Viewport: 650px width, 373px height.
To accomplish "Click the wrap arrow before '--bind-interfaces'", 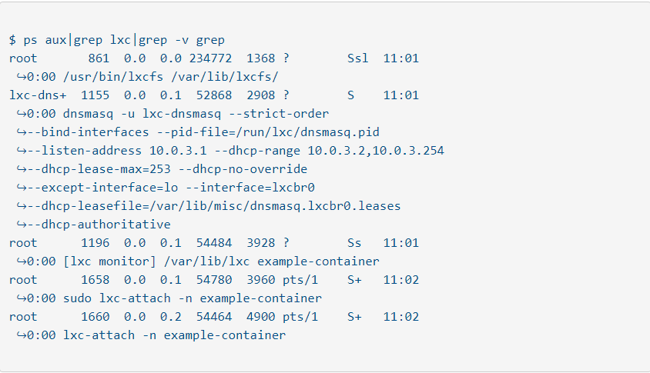I will 21,132.
